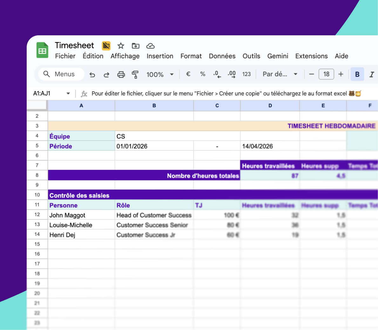Click the undo arrow

(92, 74)
